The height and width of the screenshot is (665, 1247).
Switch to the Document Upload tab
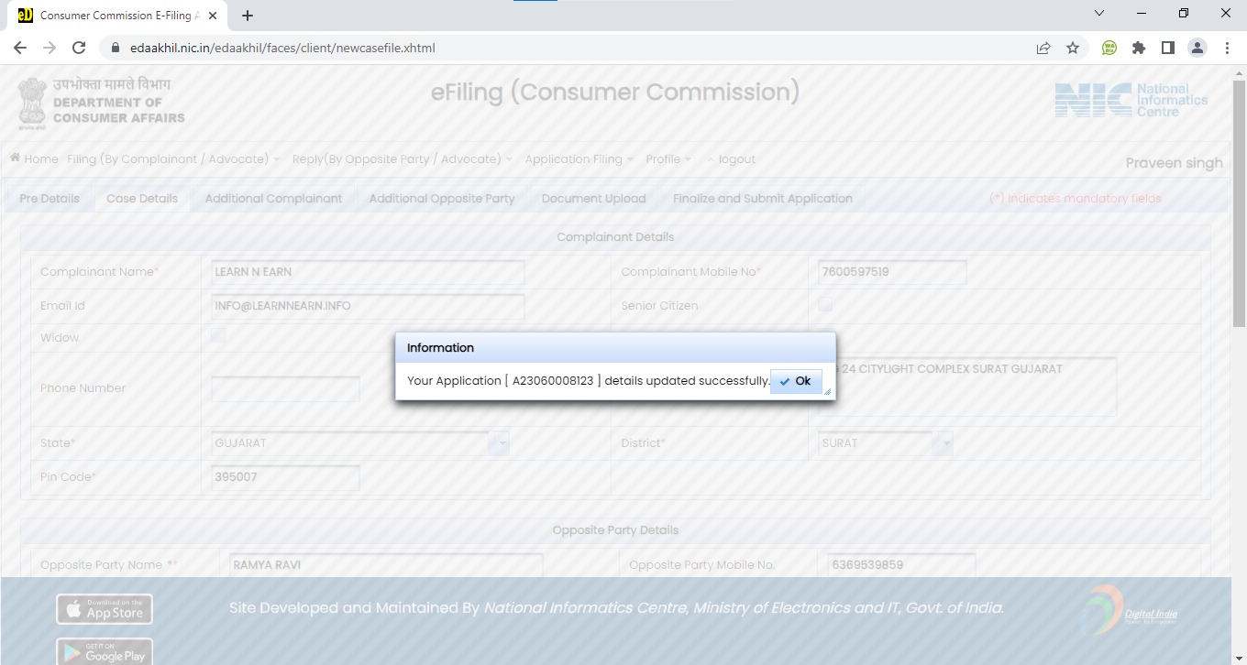point(593,199)
